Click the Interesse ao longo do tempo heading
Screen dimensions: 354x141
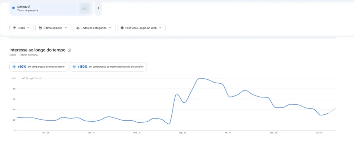37,50
